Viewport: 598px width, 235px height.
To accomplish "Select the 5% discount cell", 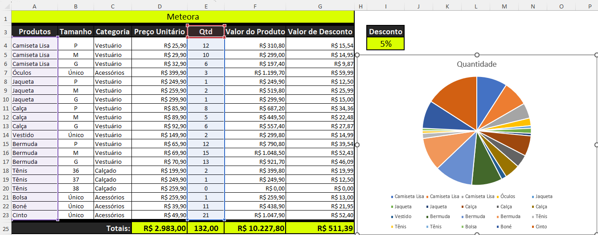I will point(386,44).
